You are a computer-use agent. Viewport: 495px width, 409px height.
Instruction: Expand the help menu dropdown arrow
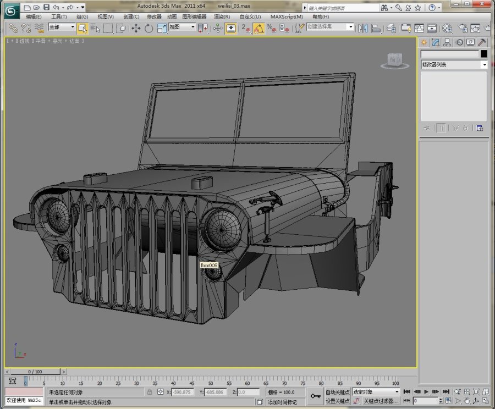[x=439, y=8]
